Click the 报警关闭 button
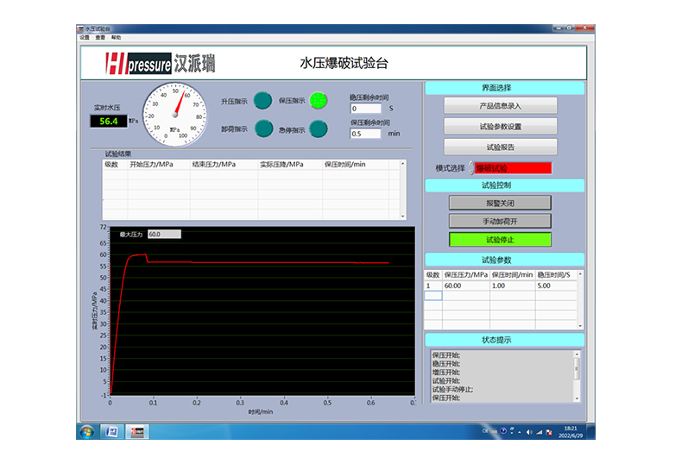This screenshot has height=464, width=682. [x=500, y=203]
